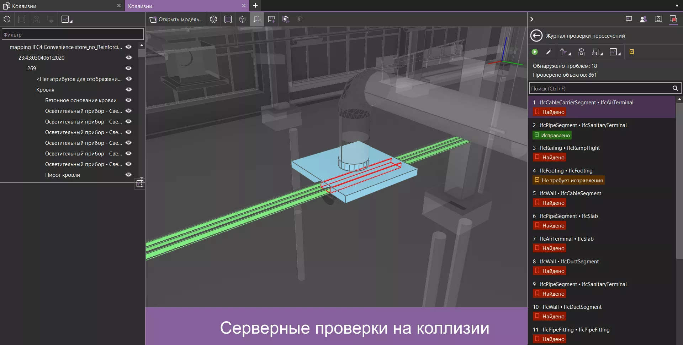The width and height of the screenshot is (683, 345).
Task: Click the annotation A1 icon in top bar
Action: [629, 19]
